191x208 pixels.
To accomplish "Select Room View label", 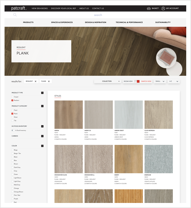I will 128,81.
